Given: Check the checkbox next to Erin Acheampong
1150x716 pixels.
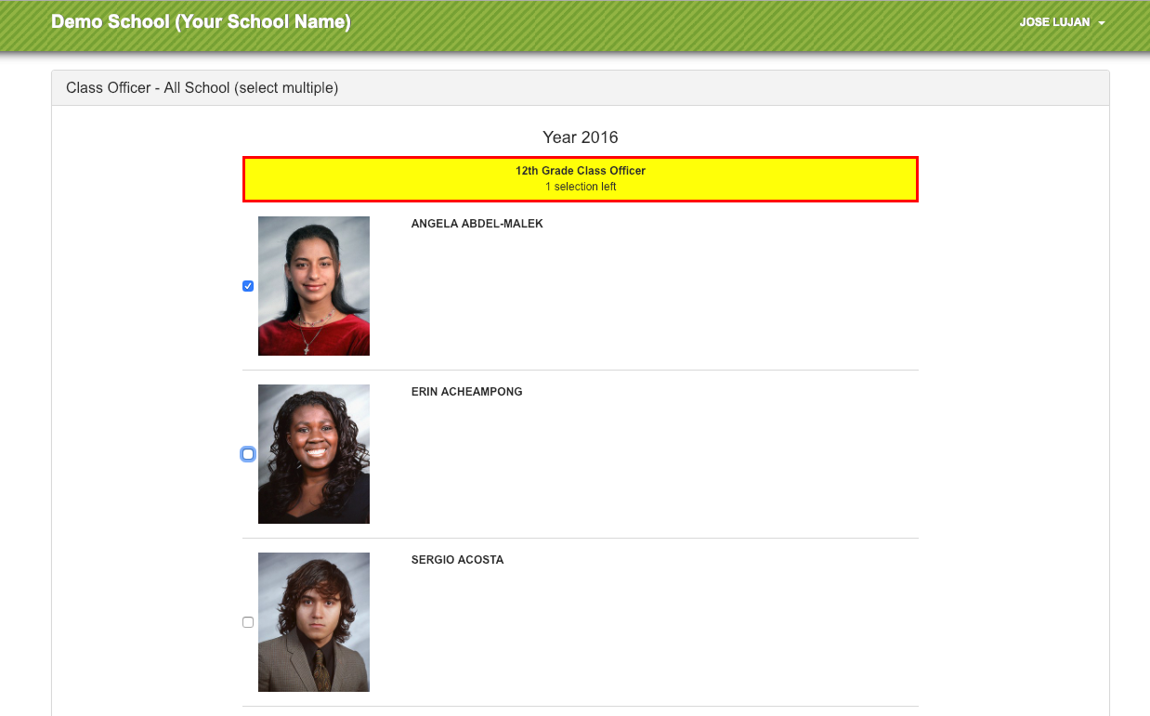Looking at the screenshot, I should [248, 453].
